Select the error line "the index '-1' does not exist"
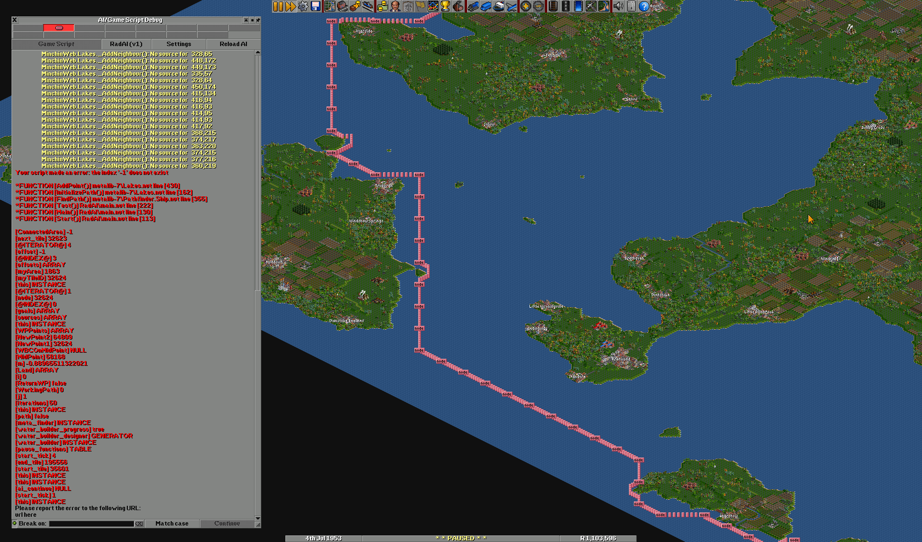Viewport: 922px width, 542px height. click(92, 172)
